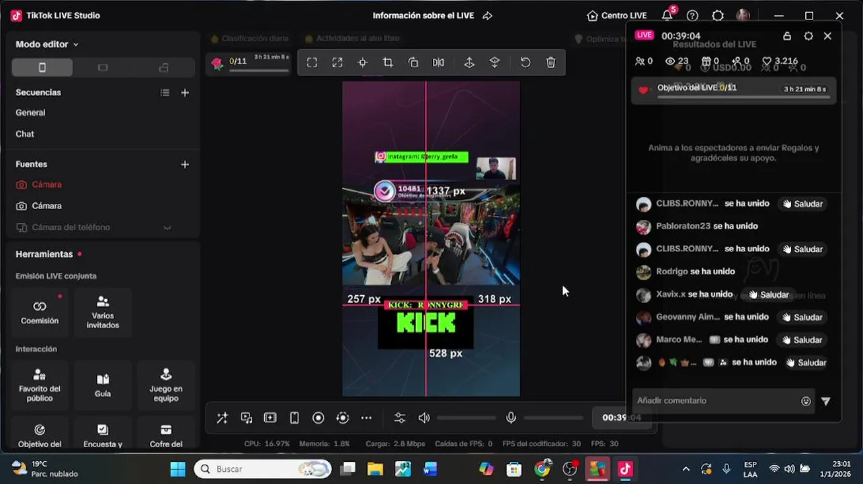Open Centro LIVE

pyautogui.click(x=616, y=15)
